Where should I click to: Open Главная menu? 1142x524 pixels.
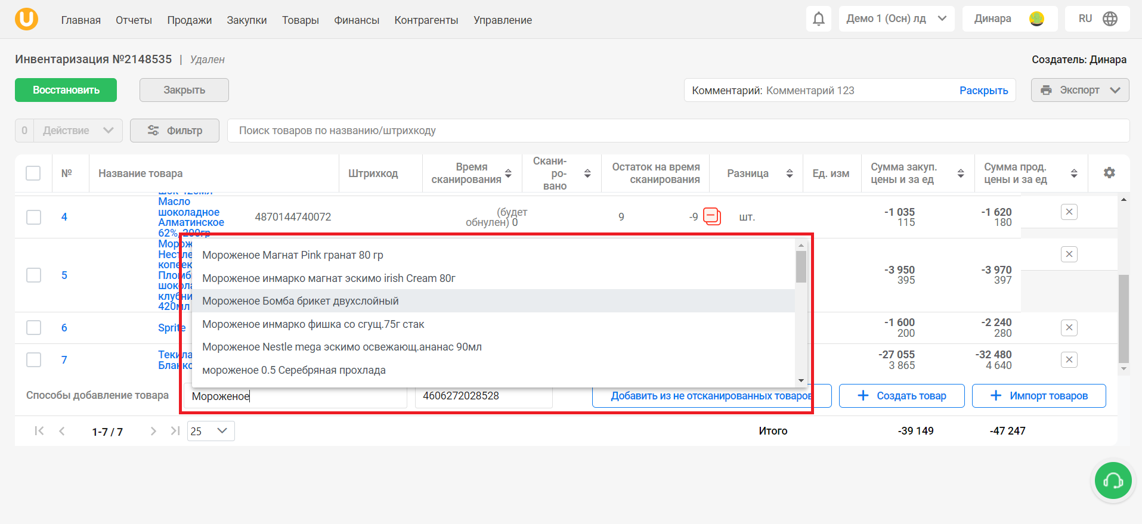pos(81,20)
